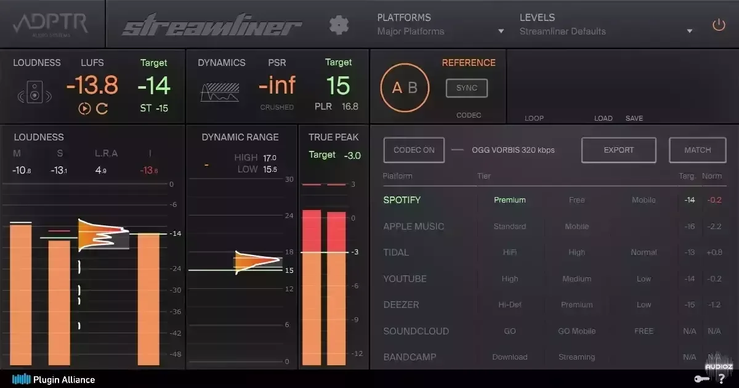Screen dimensions: 739x388
Task: Click the -13.8 LUFS readout
Action: [92, 86]
